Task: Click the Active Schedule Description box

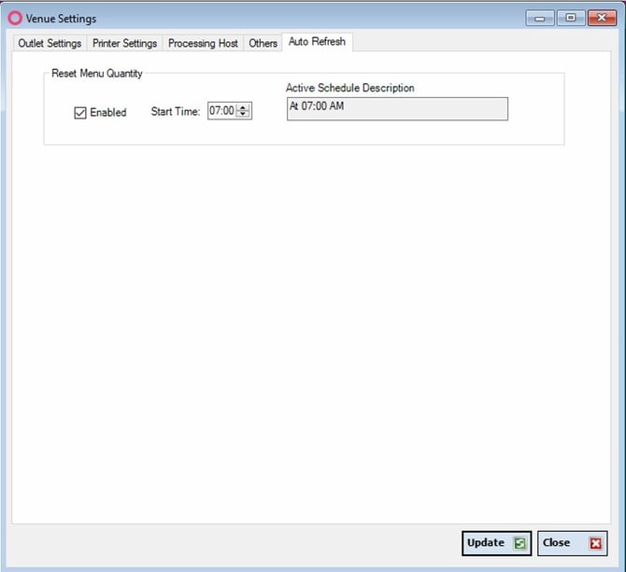Action: pyautogui.click(x=397, y=109)
